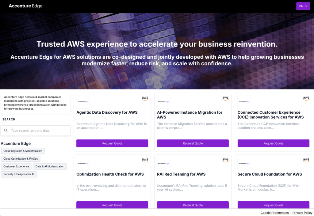This screenshot has width=314, height=216.
Task: Filter by Customer Experience tag
Action: pos(16,166)
